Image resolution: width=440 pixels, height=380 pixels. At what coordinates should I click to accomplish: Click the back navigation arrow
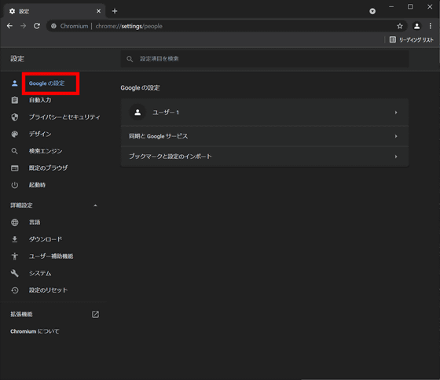[x=9, y=26]
